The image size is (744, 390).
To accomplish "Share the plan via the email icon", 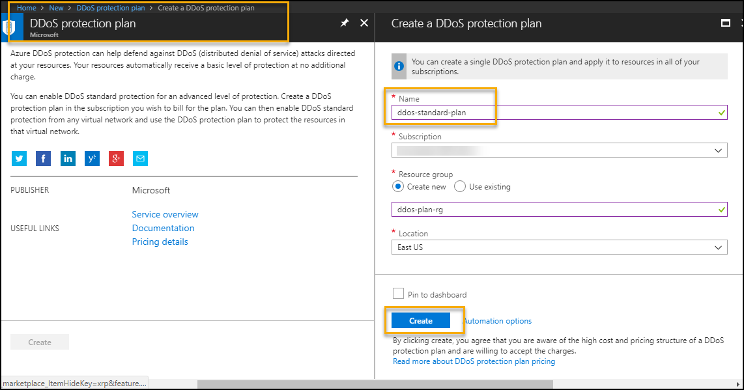I will click(141, 158).
